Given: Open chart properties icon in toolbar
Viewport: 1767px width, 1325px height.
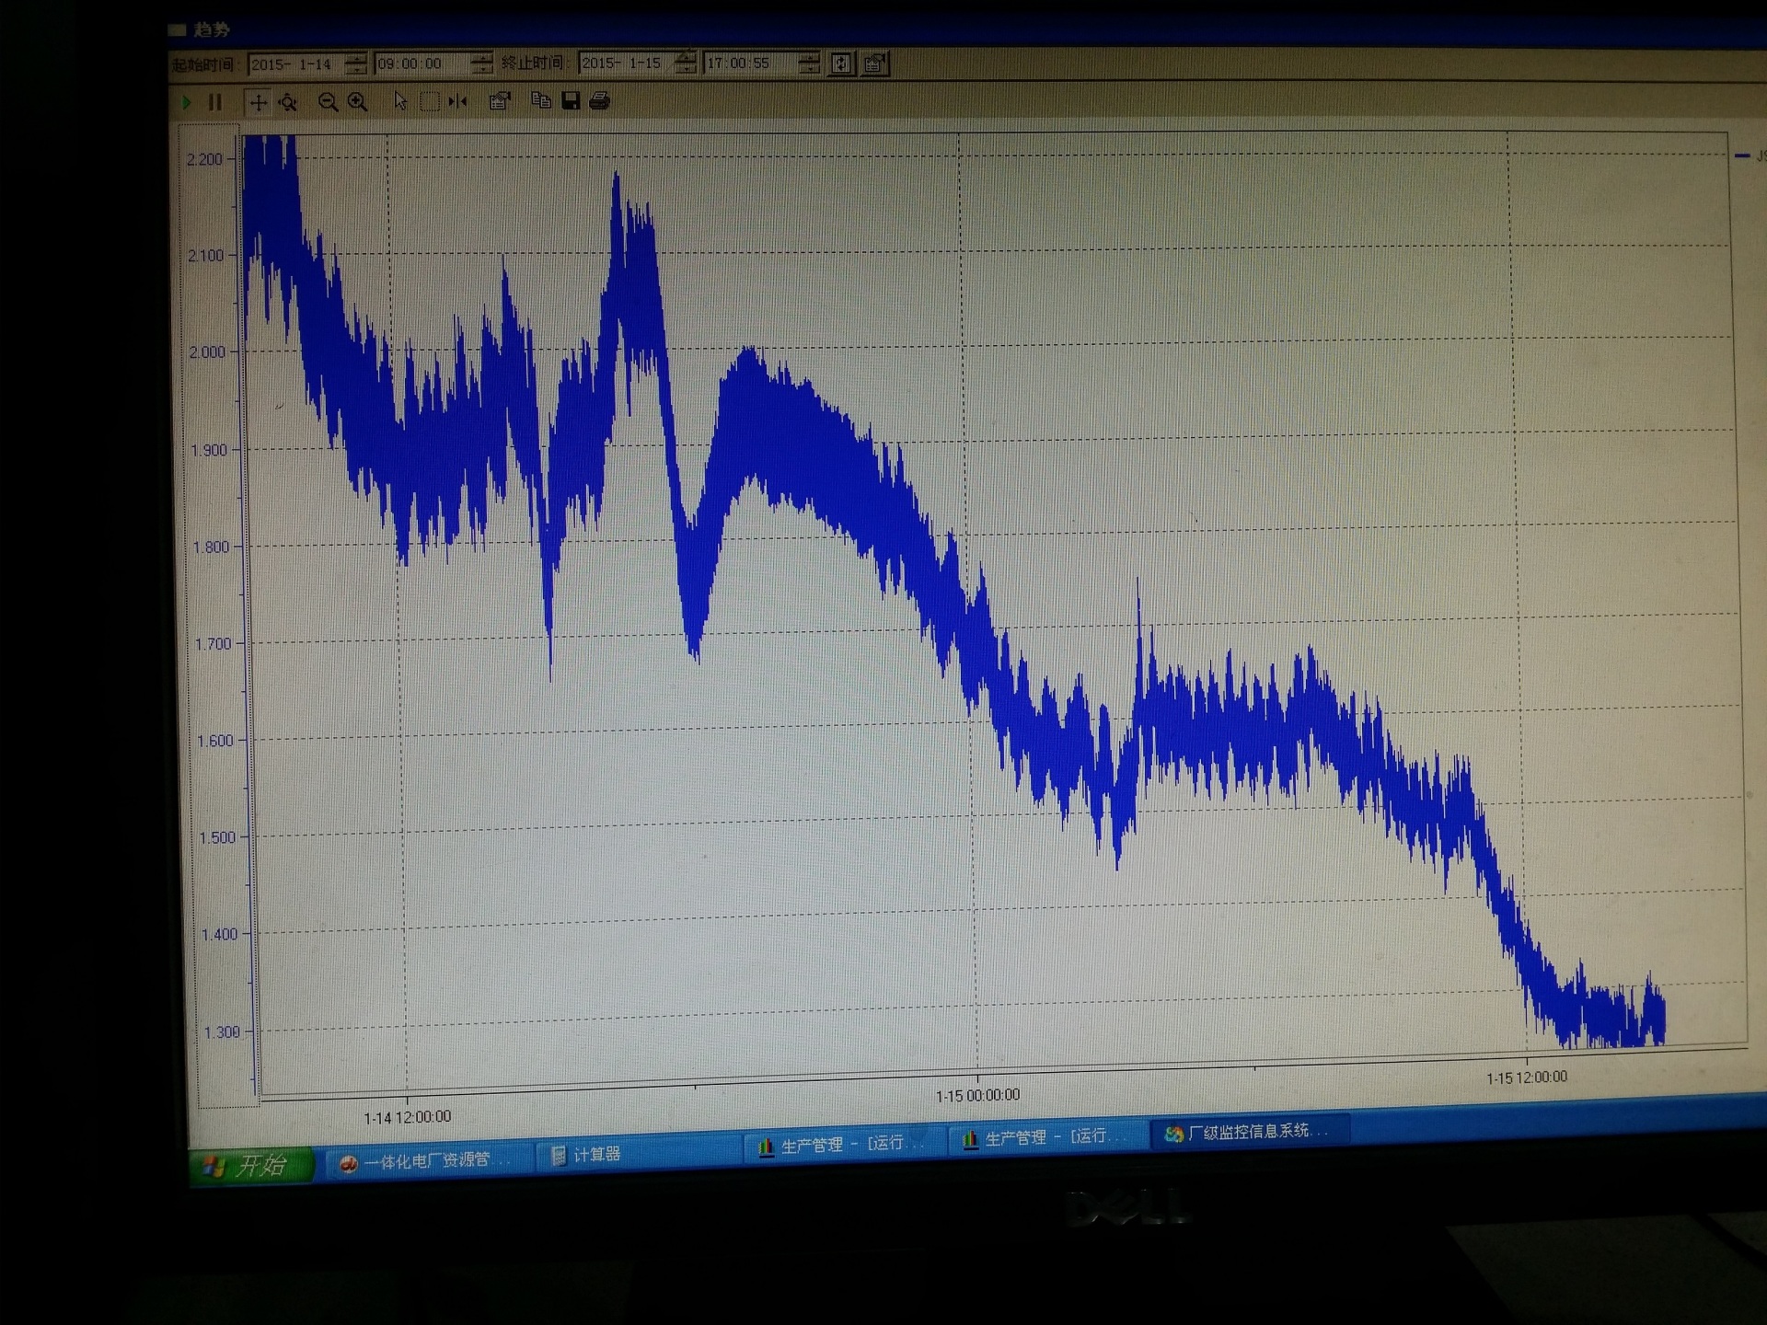Looking at the screenshot, I should (500, 101).
